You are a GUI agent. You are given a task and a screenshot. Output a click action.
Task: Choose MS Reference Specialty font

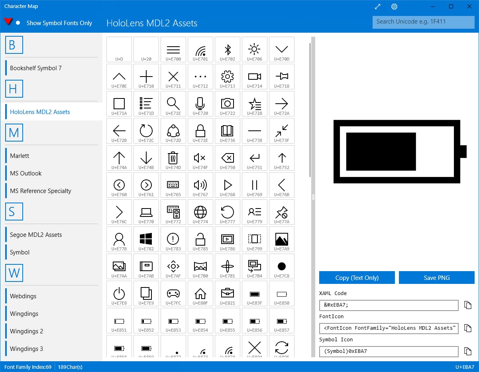coord(51,191)
